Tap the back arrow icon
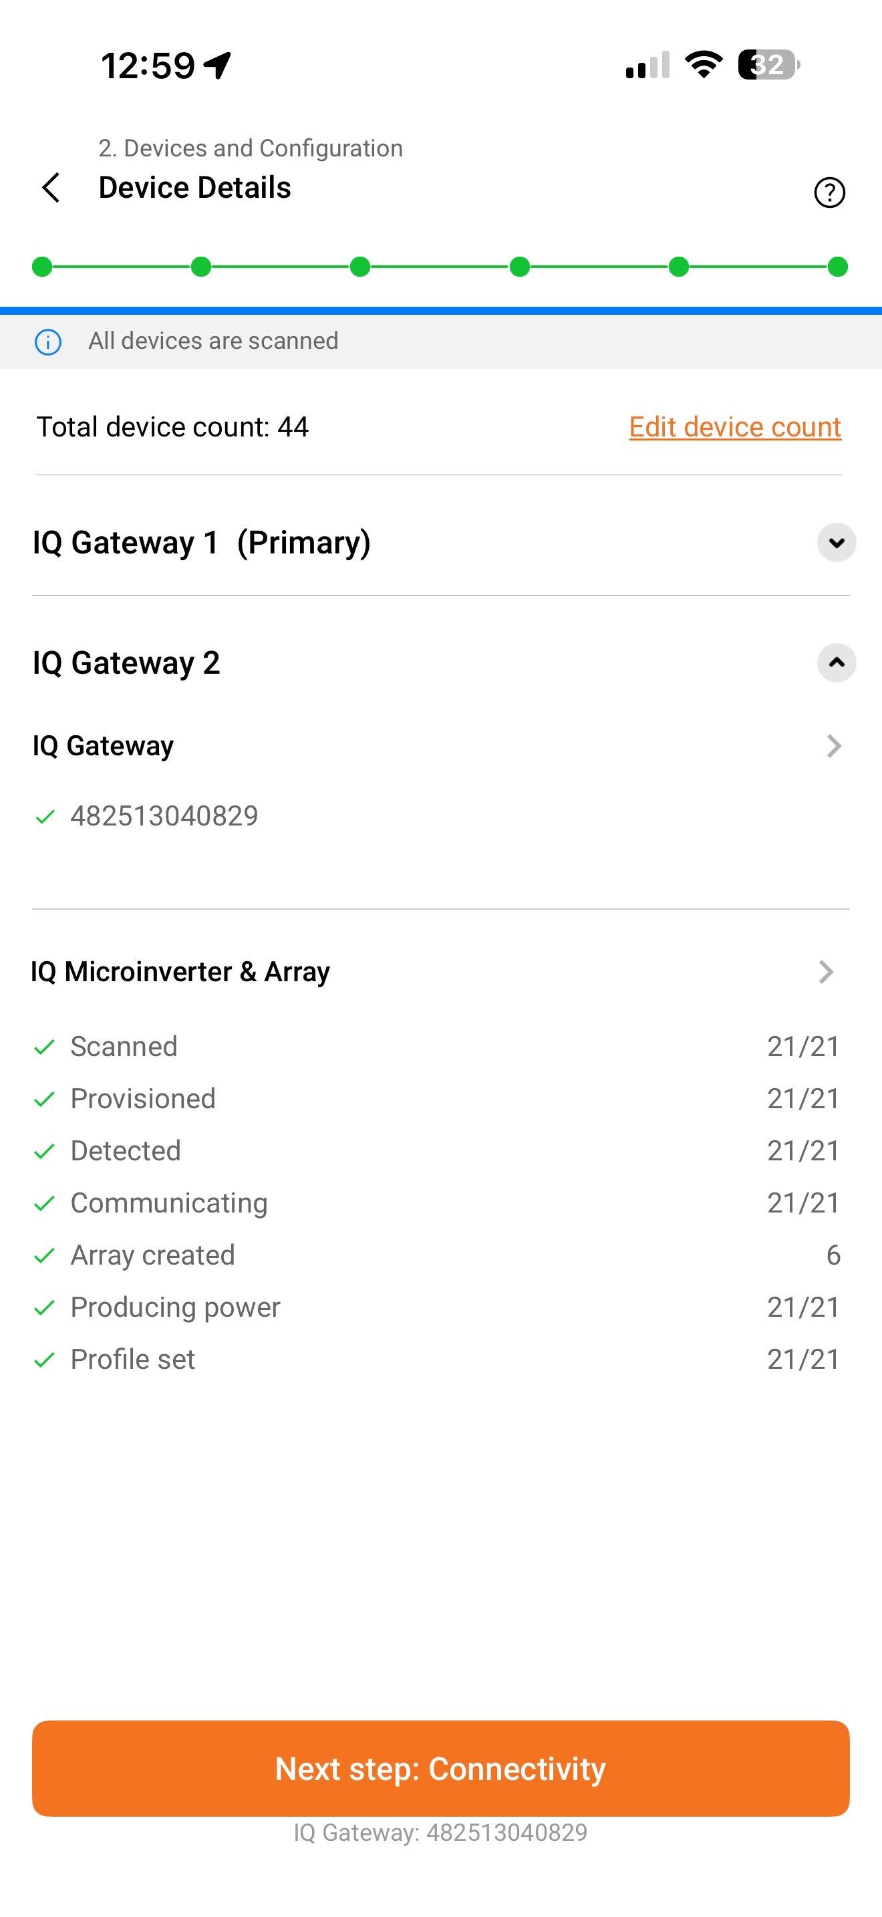Viewport: 882px width, 1917px height. click(x=51, y=188)
